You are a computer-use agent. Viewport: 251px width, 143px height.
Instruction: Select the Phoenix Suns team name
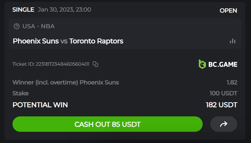(36, 41)
